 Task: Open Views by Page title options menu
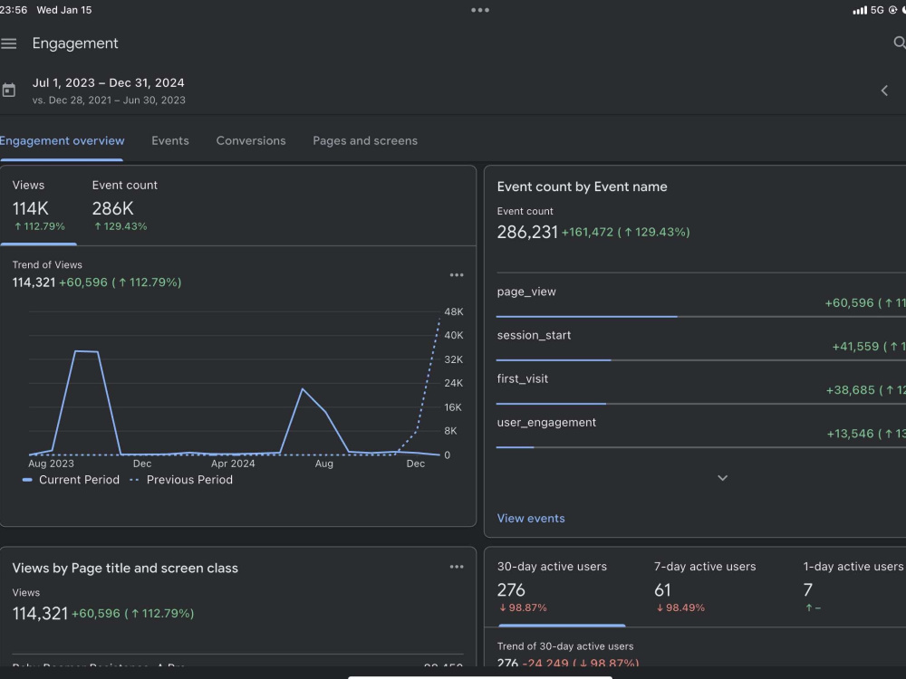click(x=457, y=567)
